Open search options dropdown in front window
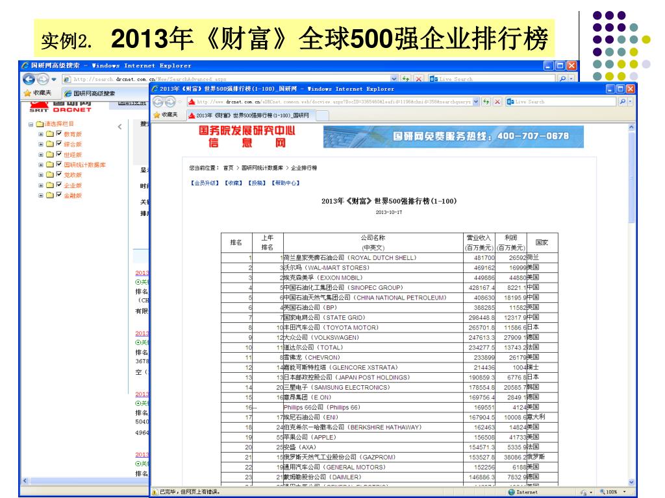The height and width of the screenshot is (498, 665). (x=630, y=102)
